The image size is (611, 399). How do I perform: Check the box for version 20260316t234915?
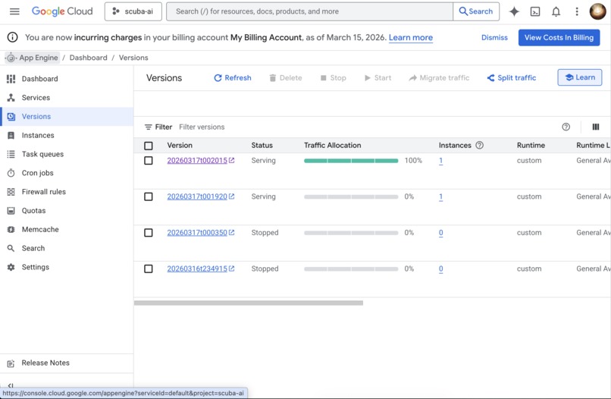pyautogui.click(x=149, y=269)
